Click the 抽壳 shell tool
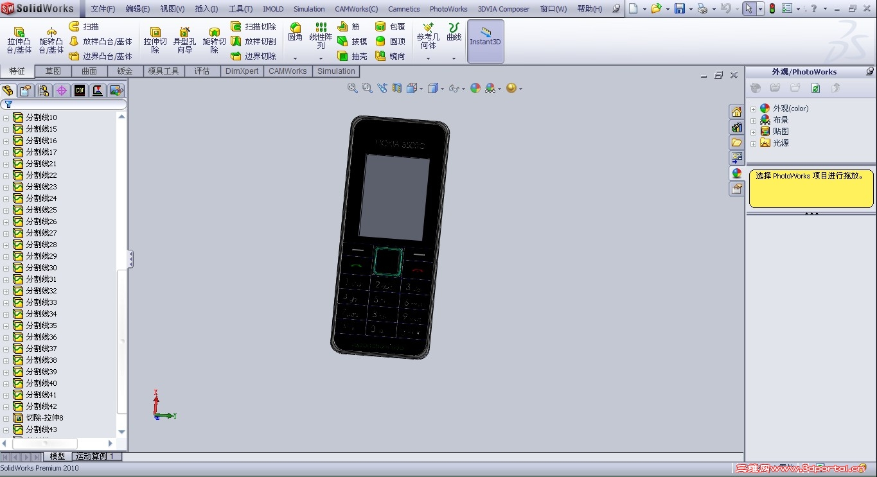The image size is (877, 477). click(x=352, y=56)
